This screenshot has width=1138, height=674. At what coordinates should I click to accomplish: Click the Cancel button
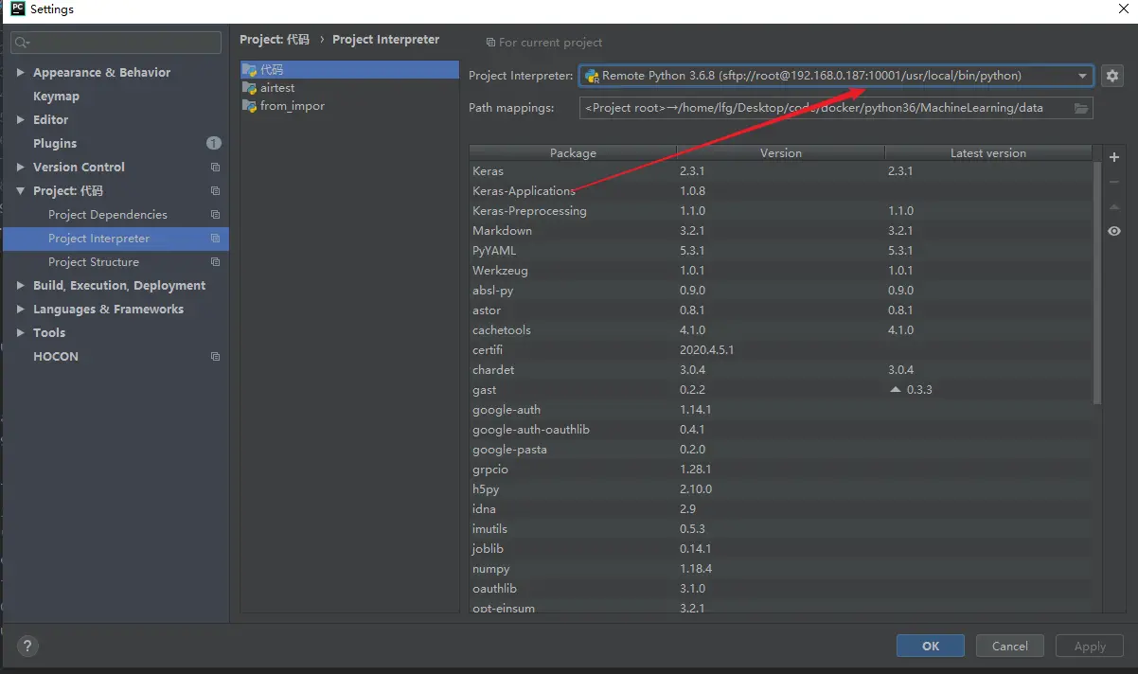(x=1010, y=646)
